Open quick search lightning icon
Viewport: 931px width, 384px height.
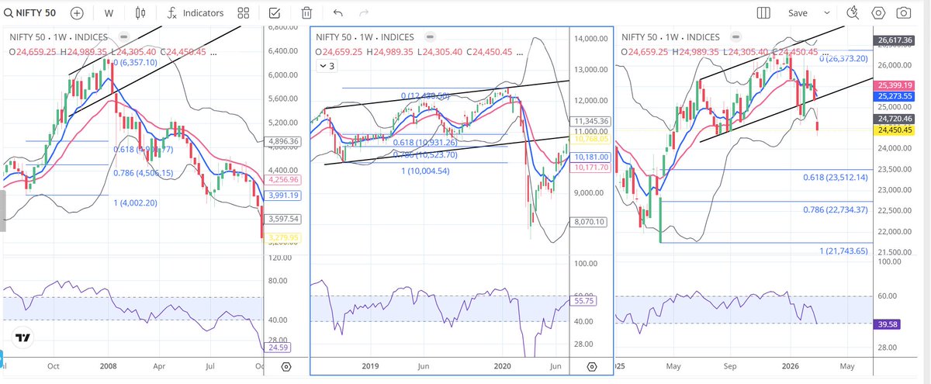point(853,13)
